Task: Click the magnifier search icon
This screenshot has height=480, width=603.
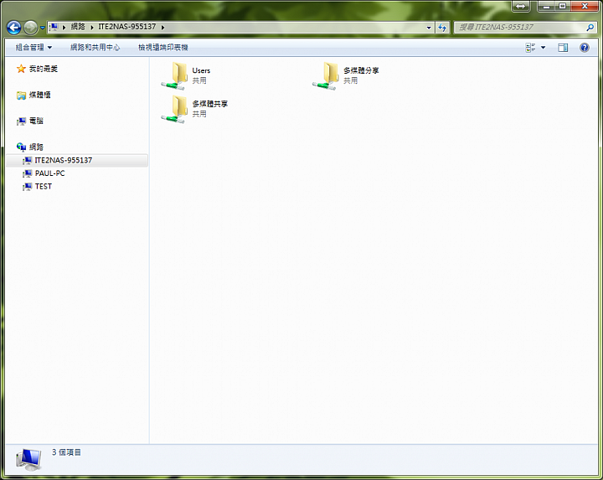Action: 590,28
